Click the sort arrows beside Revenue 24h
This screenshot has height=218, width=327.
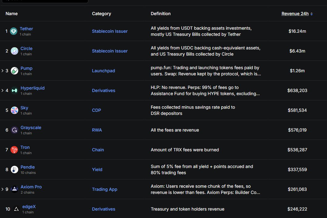[312, 14]
